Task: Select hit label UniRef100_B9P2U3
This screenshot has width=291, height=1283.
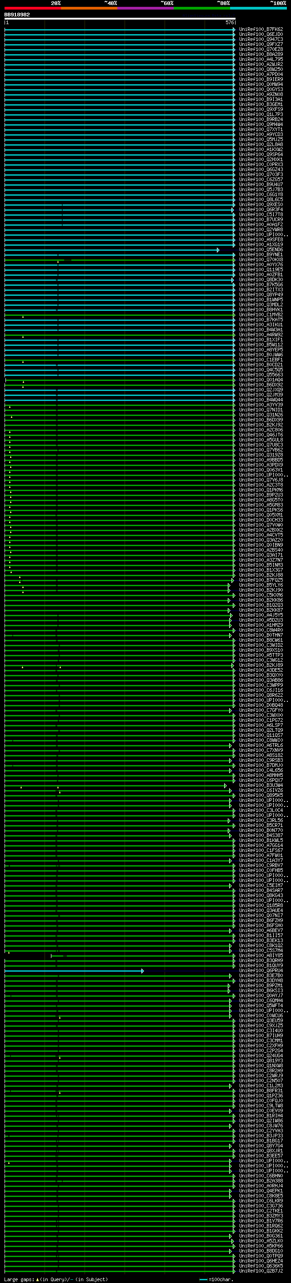Action: [x=261, y=495]
